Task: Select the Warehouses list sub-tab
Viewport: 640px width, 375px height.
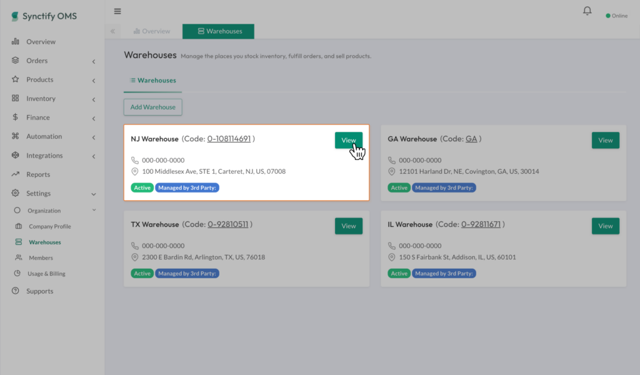Action: 152,81
